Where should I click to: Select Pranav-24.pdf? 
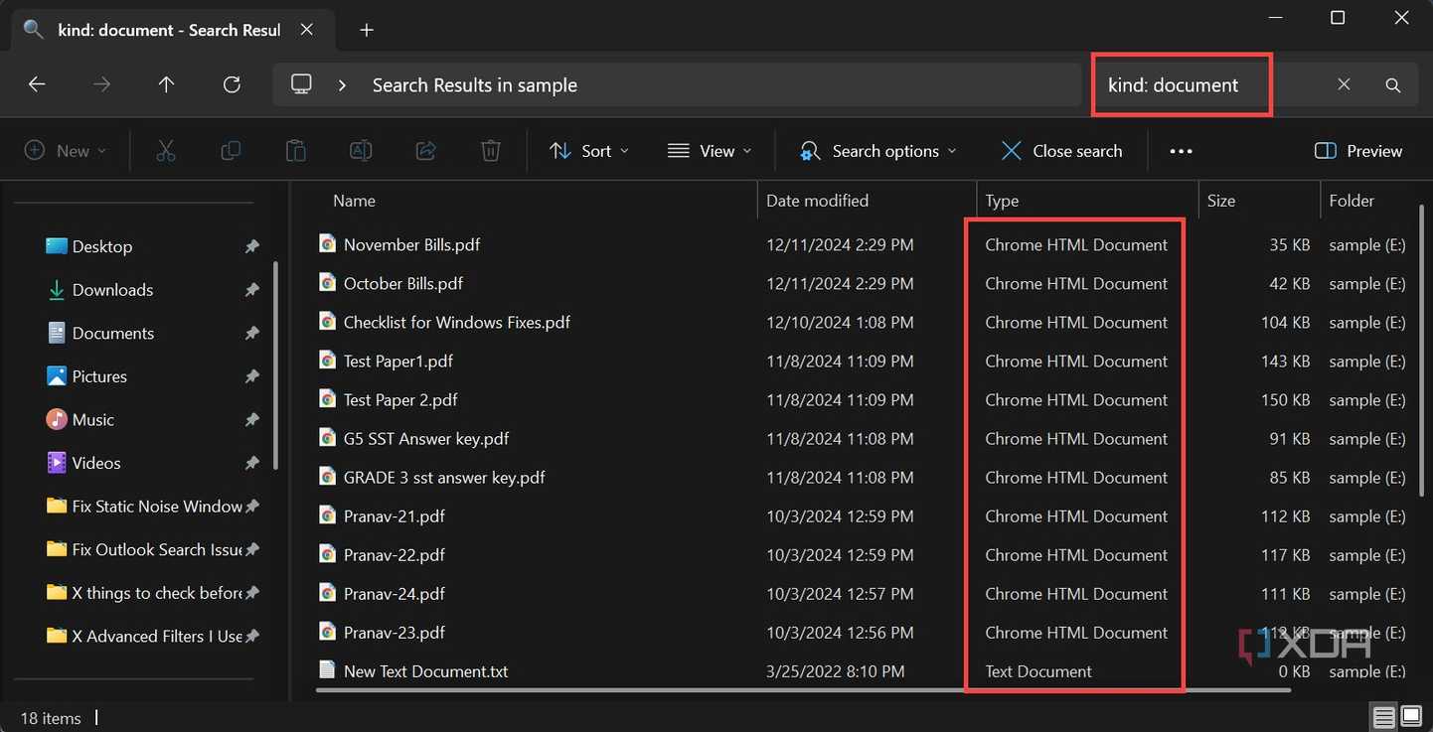pos(395,593)
